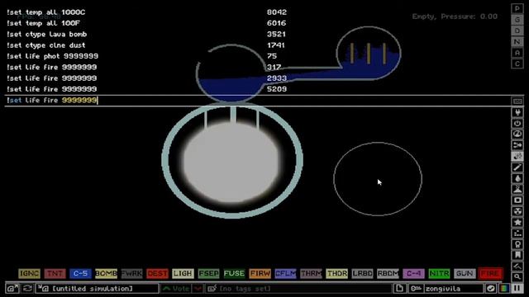Select the BOMB element

pyautogui.click(x=106, y=273)
